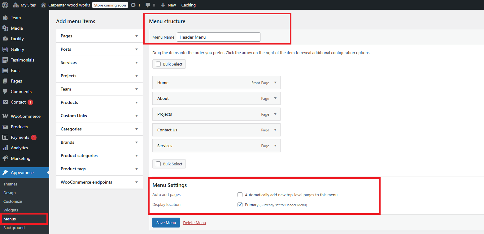The width and height of the screenshot is (484, 234).
Task: Click the Delete Menu link
Action: 194,223
